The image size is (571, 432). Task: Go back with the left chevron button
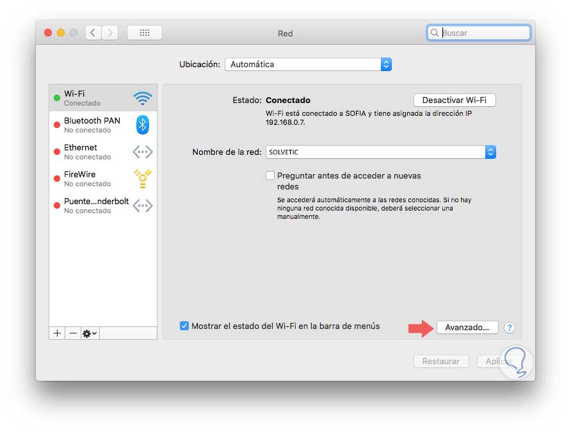[x=93, y=33]
